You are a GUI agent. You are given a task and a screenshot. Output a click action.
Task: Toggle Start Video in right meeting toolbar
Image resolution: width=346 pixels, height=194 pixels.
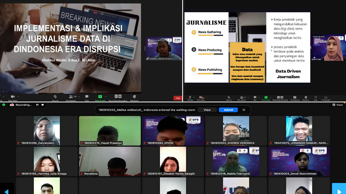coord(201,97)
